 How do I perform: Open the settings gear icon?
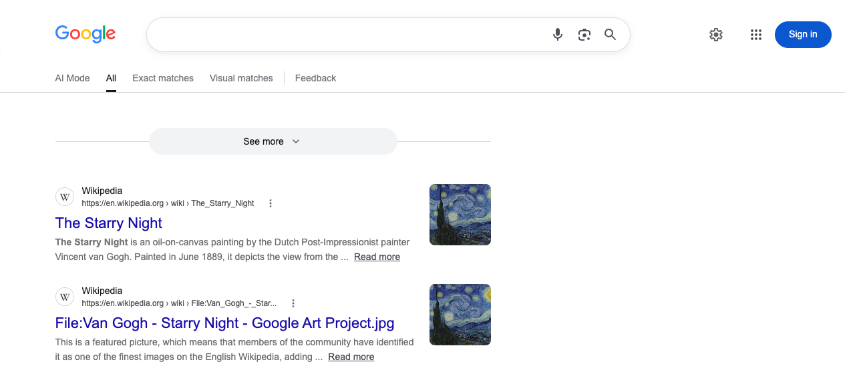(716, 35)
